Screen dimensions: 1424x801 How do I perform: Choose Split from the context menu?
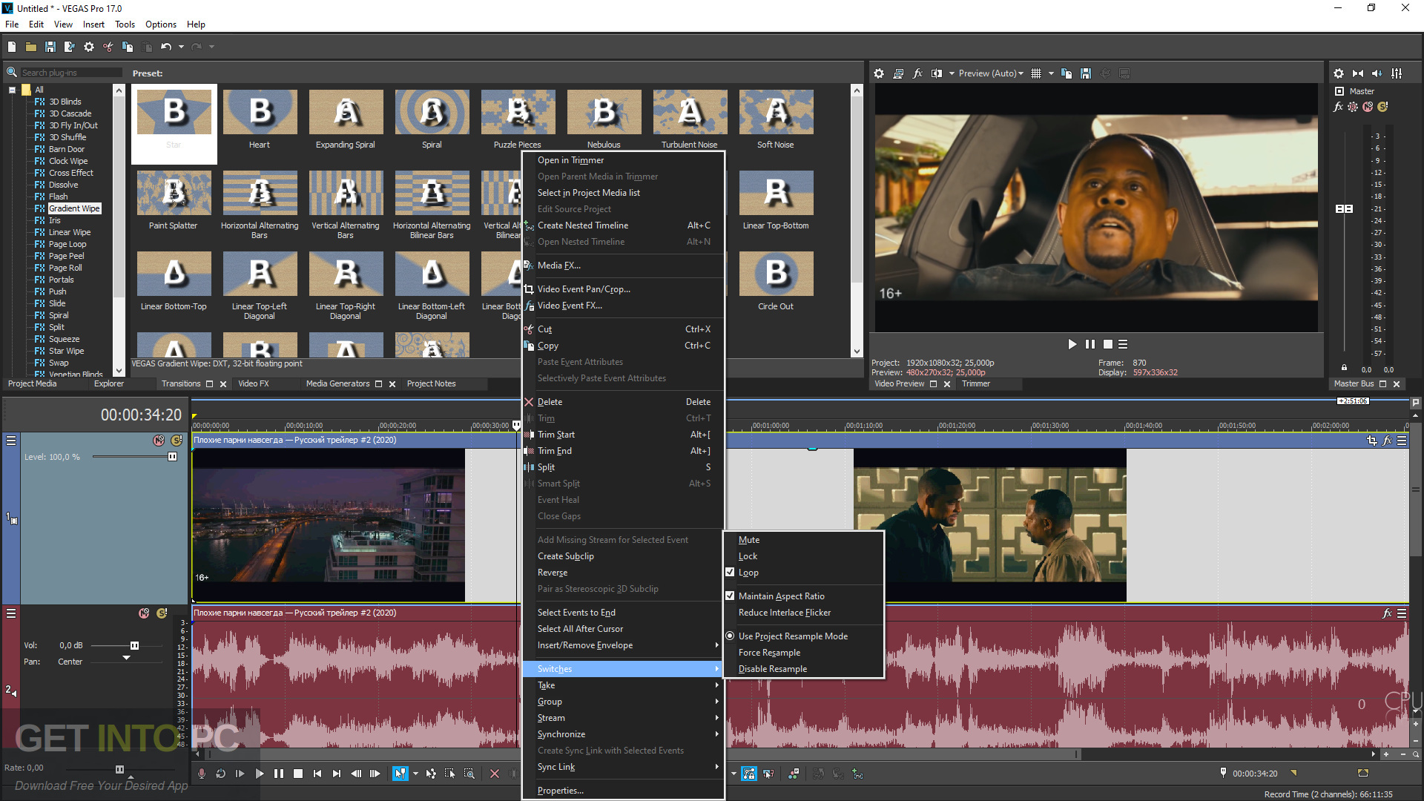pyautogui.click(x=622, y=467)
